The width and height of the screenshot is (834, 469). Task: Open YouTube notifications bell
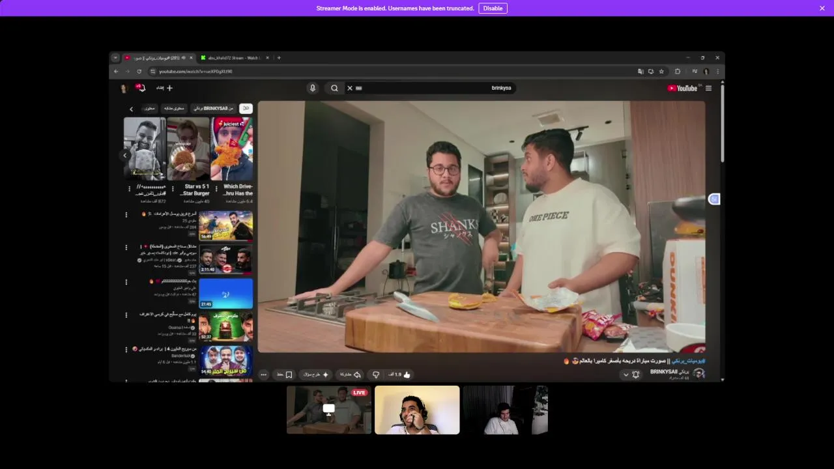(x=140, y=87)
